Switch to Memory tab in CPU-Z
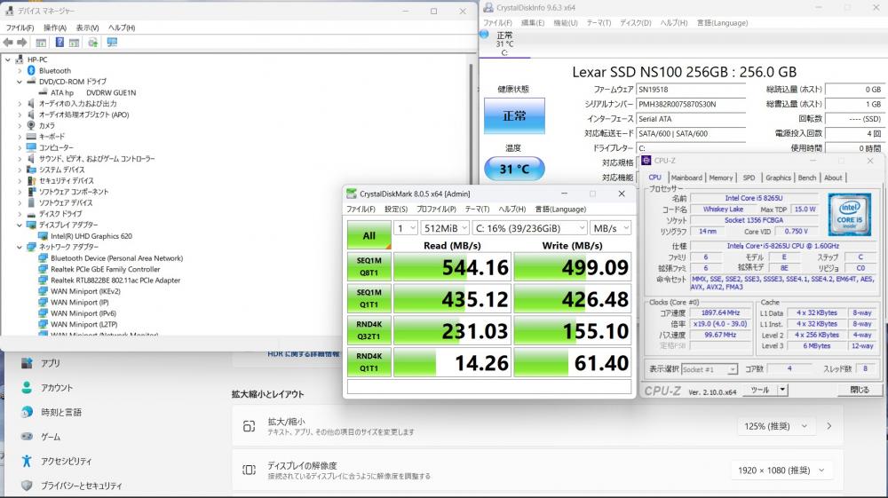 click(720, 178)
